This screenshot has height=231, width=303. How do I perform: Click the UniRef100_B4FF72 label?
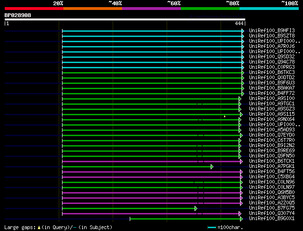pos(272,93)
